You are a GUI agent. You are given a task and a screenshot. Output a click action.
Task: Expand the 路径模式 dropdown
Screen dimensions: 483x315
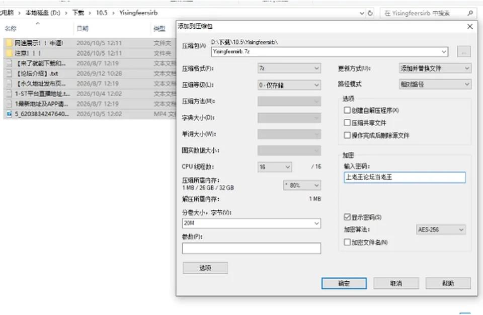(x=435, y=84)
